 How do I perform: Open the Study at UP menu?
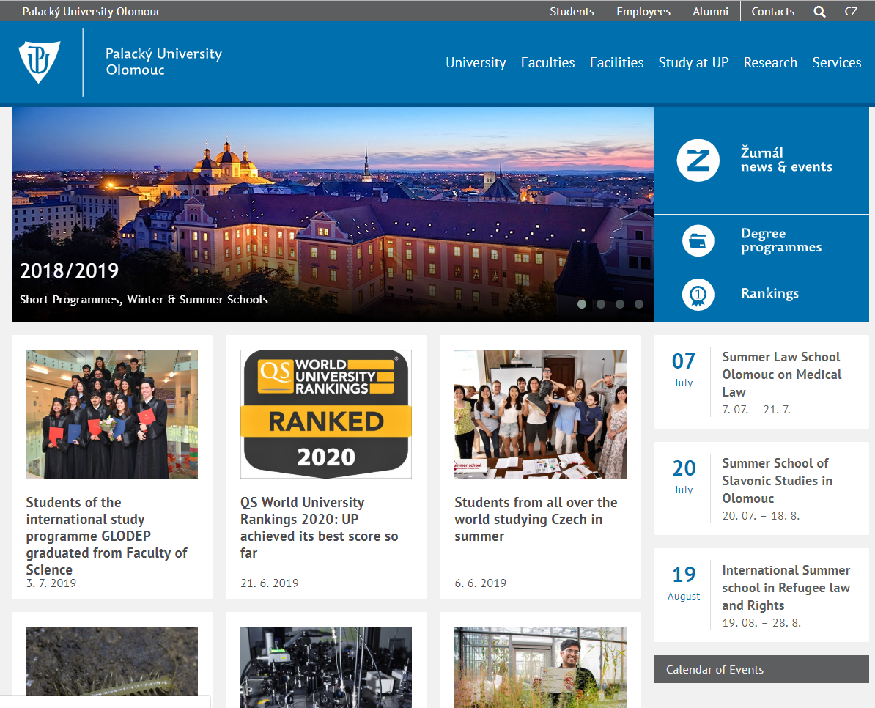click(x=693, y=62)
